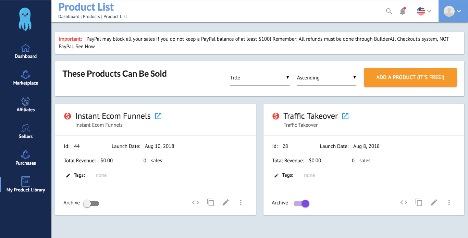
Task: Open the Title sort-by dropdown
Action: coord(260,78)
